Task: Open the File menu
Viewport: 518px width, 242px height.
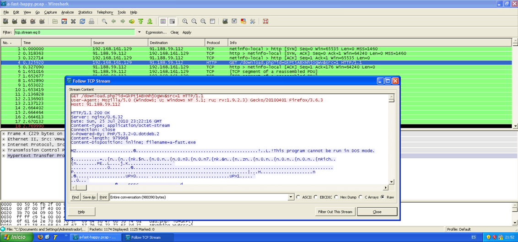Action: click(6, 12)
